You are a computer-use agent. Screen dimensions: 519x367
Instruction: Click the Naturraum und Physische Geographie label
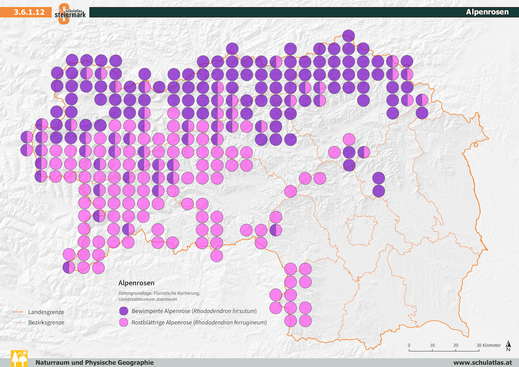click(x=95, y=362)
